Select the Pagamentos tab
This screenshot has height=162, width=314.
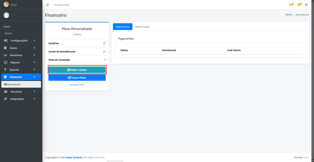[123, 27]
